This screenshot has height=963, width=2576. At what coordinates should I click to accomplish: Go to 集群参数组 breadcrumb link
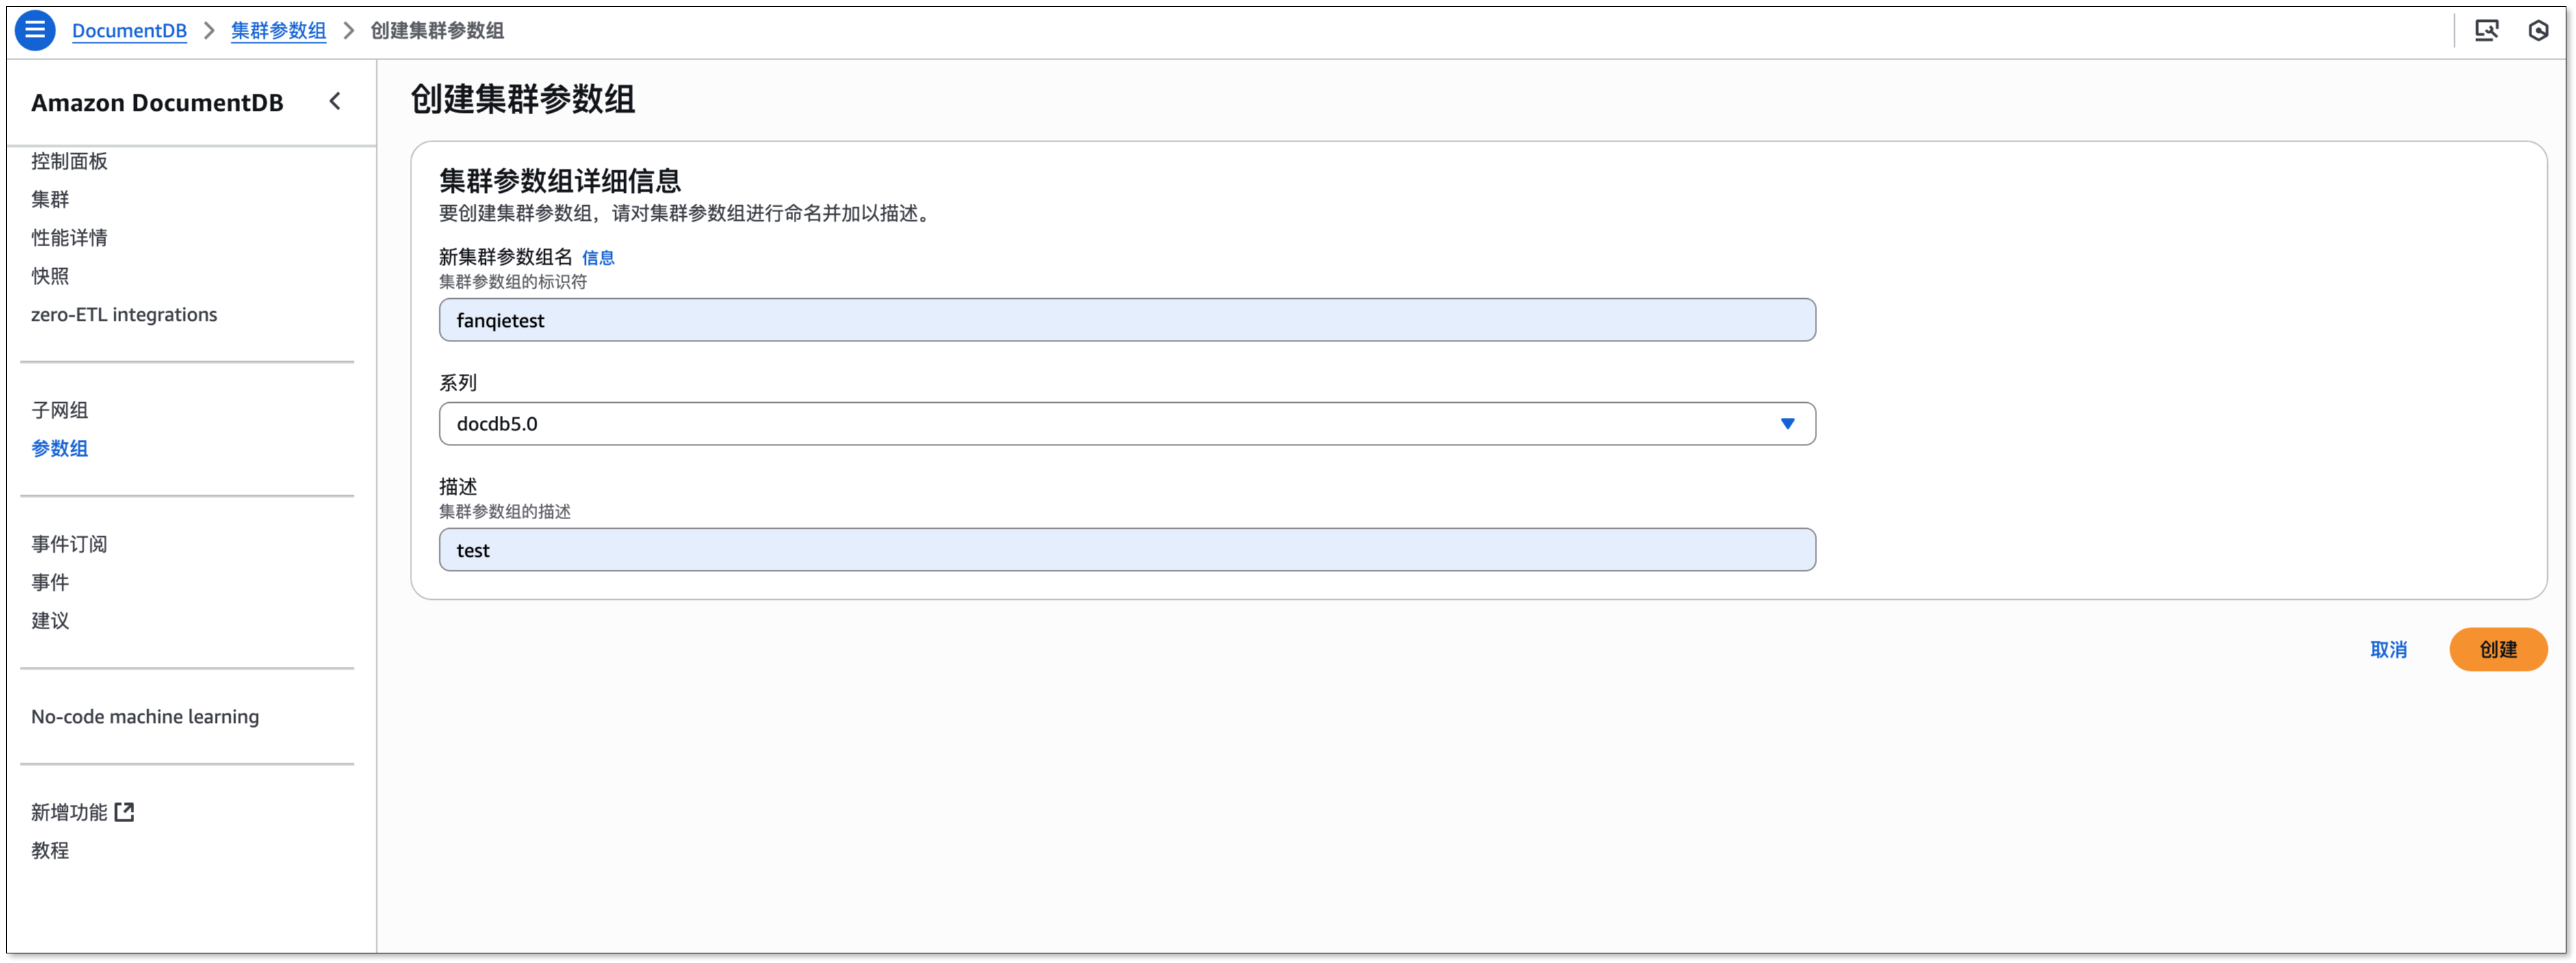(278, 31)
